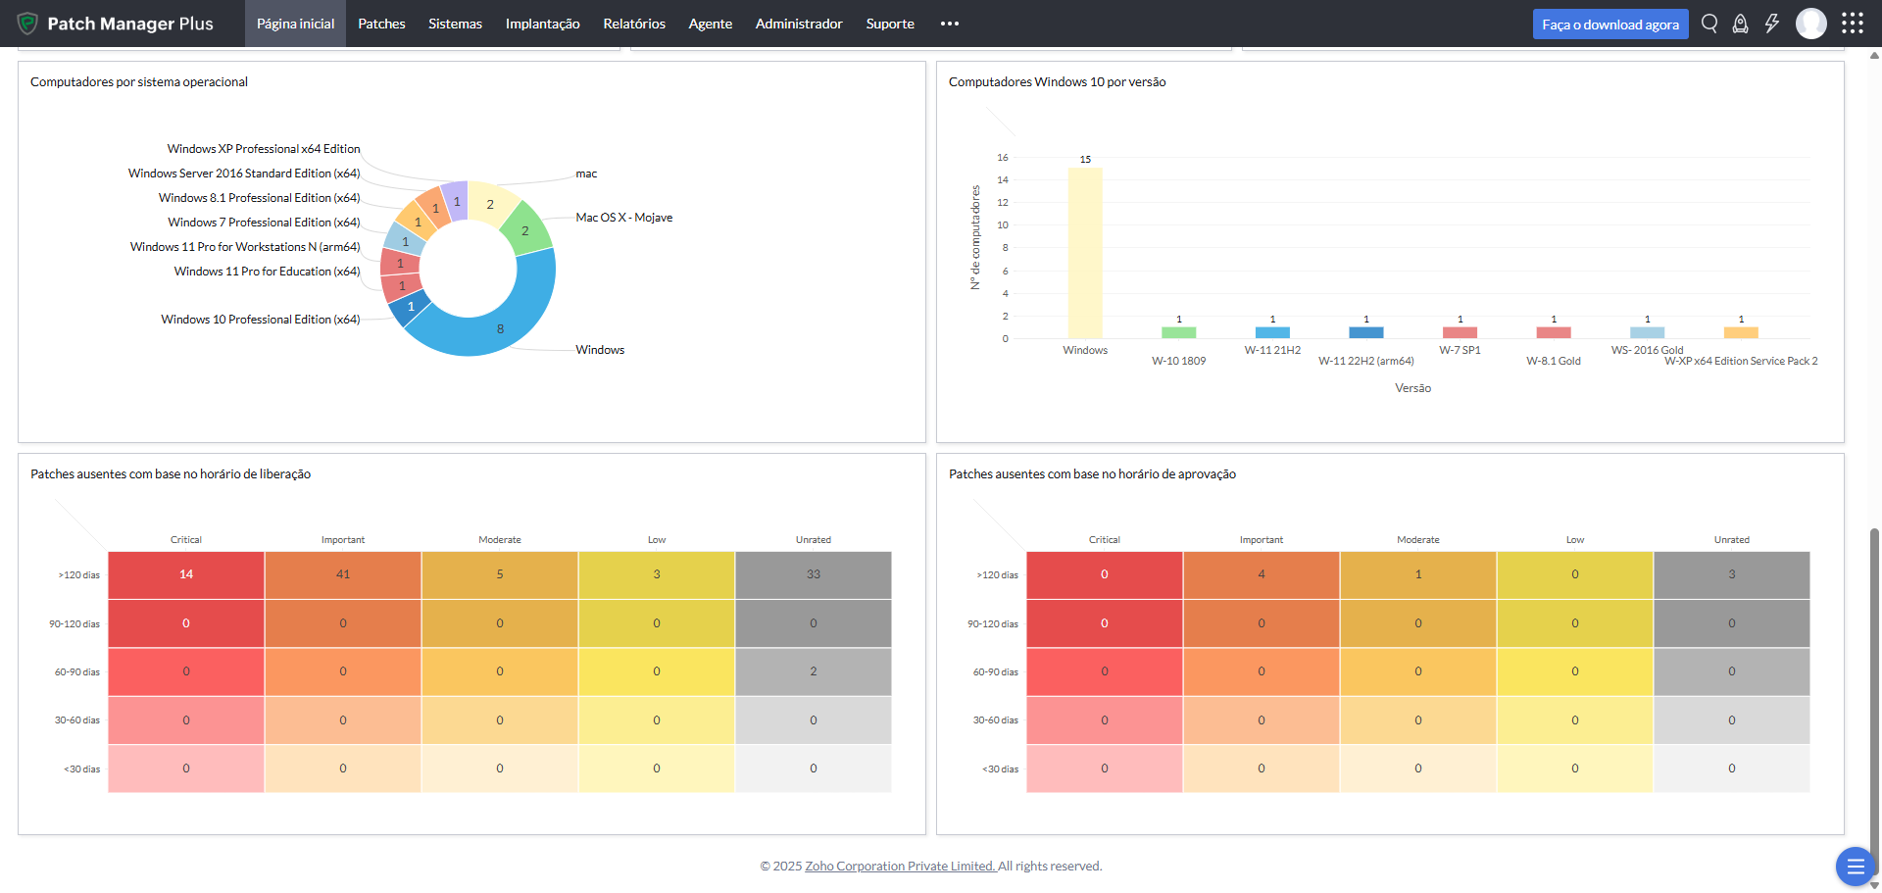1882x893 pixels.
Task: Open the Patches tab
Action: coord(381,24)
